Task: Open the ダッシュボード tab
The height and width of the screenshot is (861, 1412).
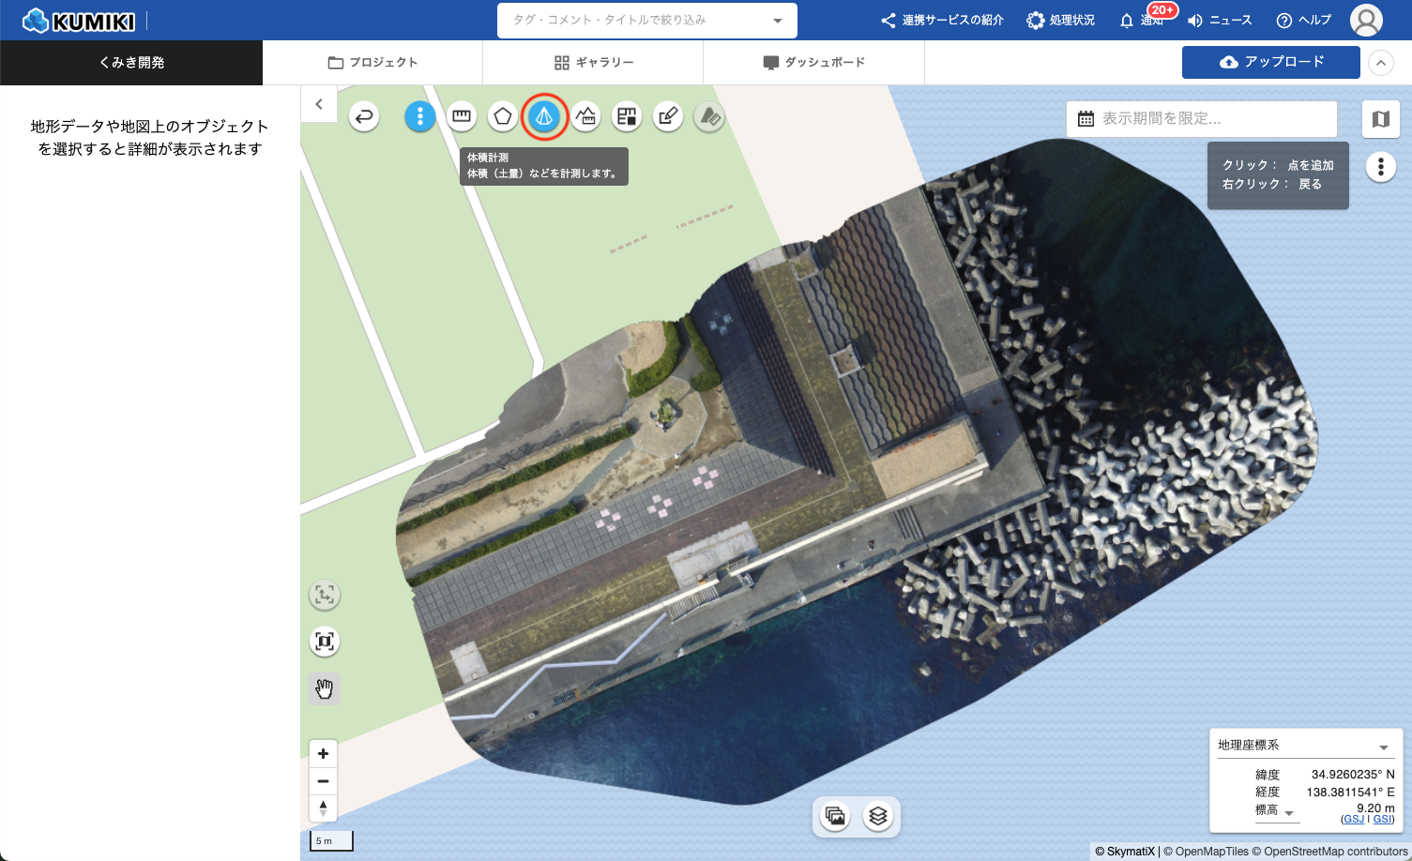Action: click(x=813, y=63)
